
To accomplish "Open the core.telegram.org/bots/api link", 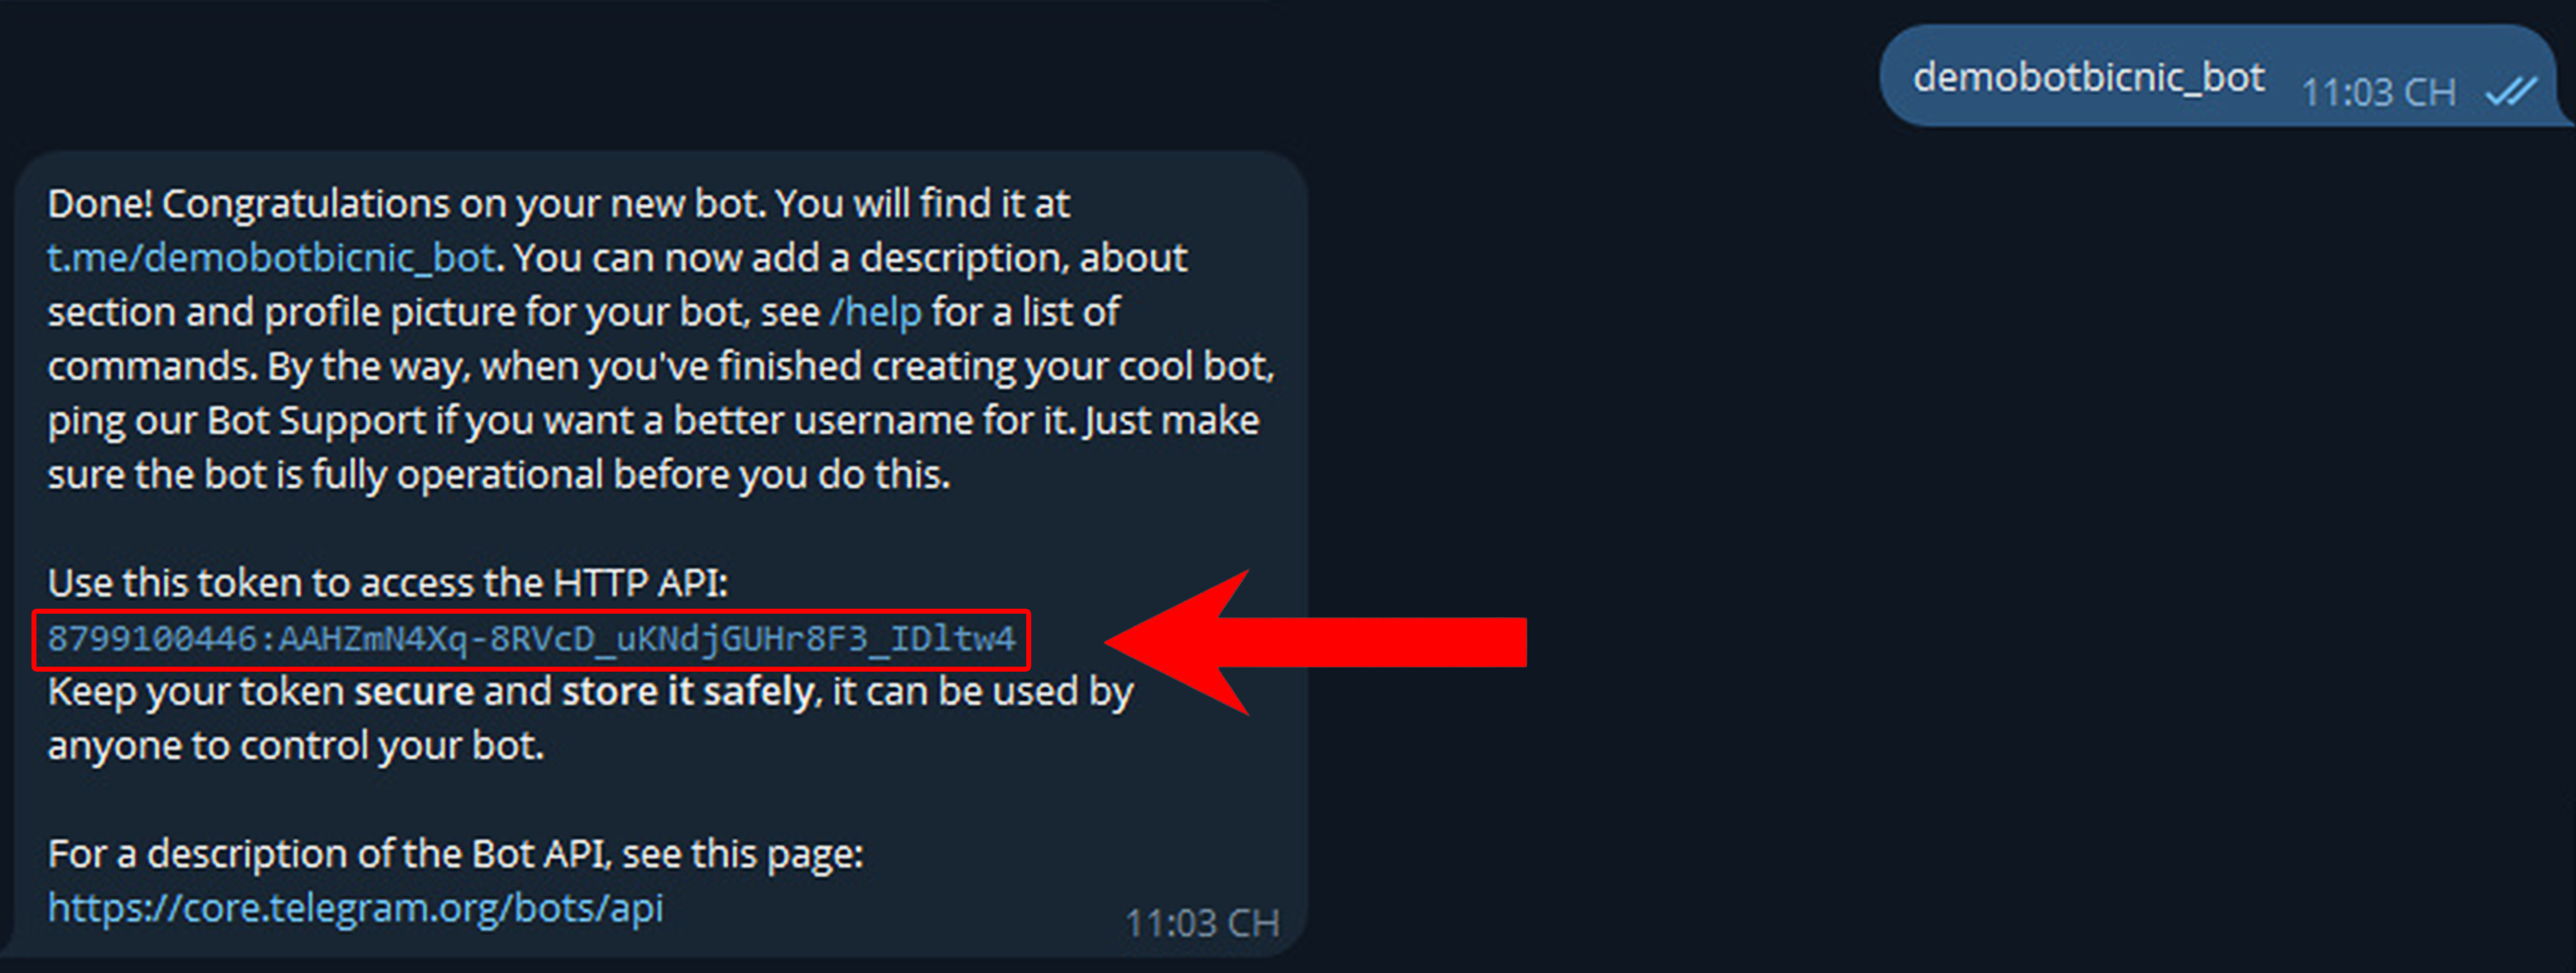I will point(355,908).
